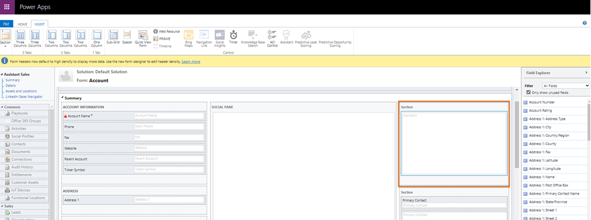This screenshot has width=591, height=220.
Task: Click the Customer Assets navigation item
Action: 25,183
